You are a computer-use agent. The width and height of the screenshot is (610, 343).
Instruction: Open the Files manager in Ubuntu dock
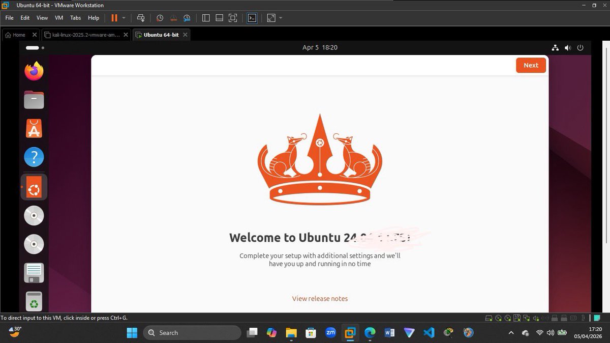(34, 100)
